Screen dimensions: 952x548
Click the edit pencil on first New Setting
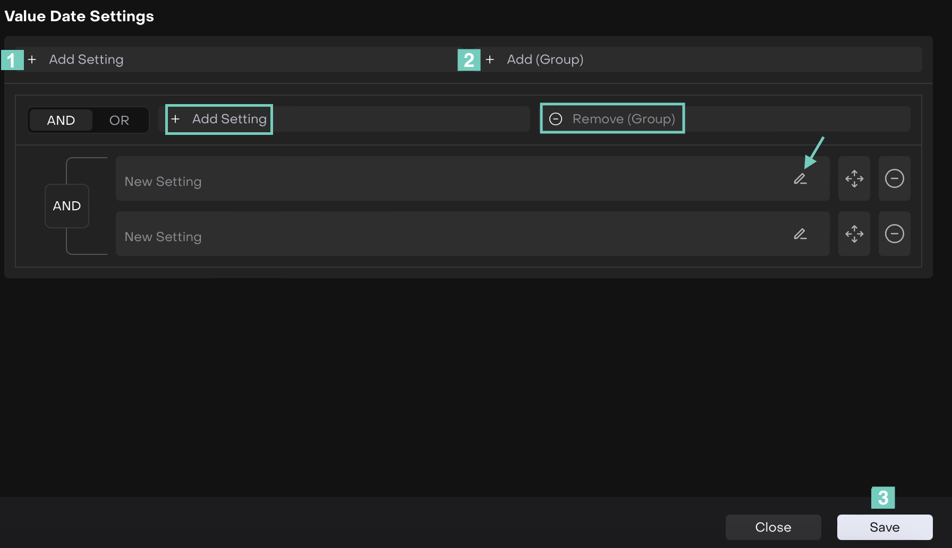tap(800, 179)
